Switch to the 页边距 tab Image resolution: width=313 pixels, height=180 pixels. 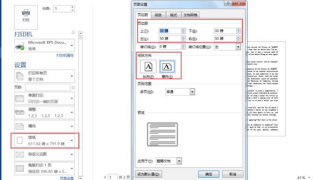pyautogui.click(x=143, y=15)
